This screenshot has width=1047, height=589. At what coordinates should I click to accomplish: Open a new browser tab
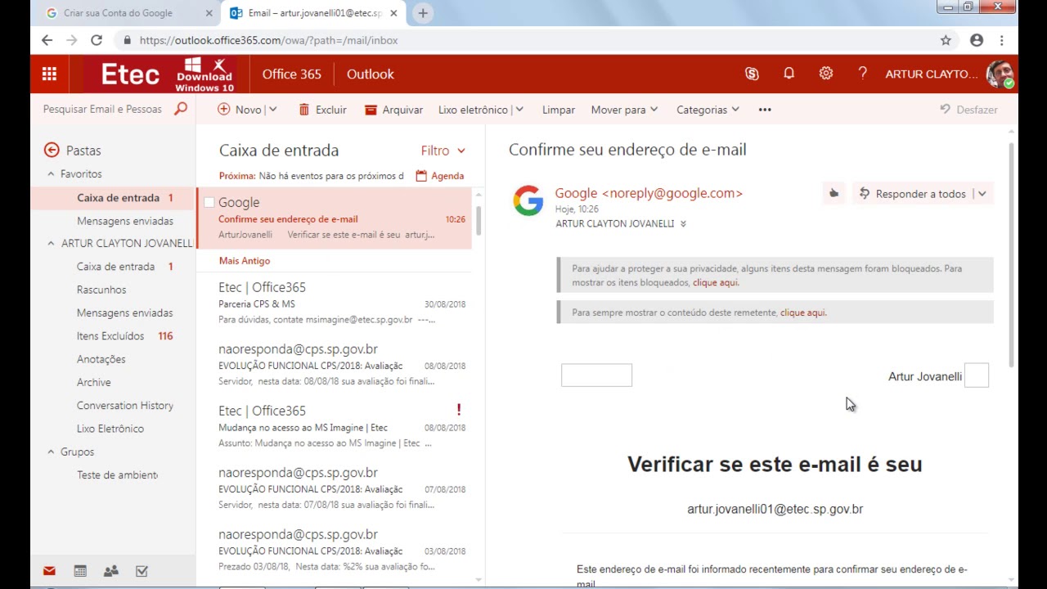[x=423, y=13]
